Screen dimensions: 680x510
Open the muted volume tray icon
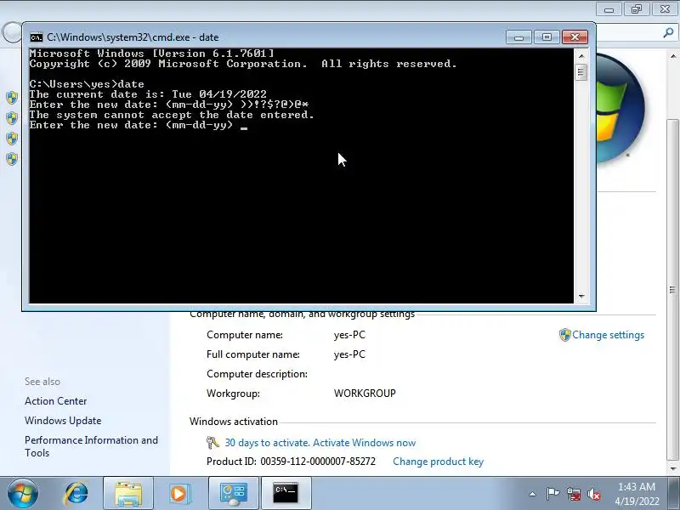click(x=593, y=494)
